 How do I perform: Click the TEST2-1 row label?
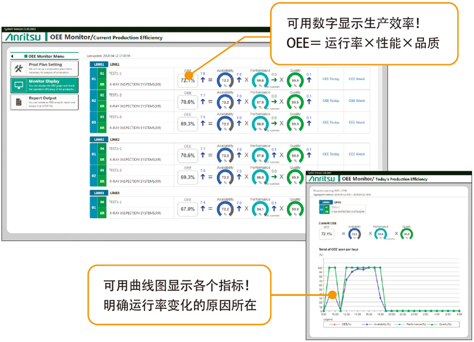click(115, 149)
